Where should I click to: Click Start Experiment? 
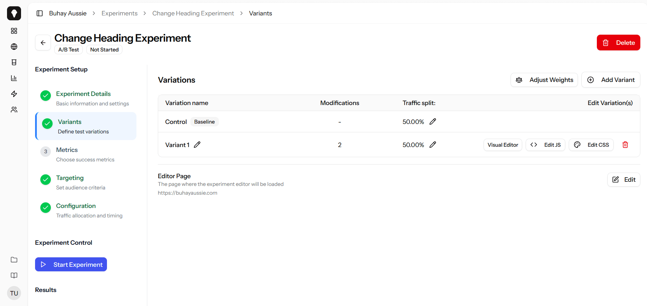71,265
